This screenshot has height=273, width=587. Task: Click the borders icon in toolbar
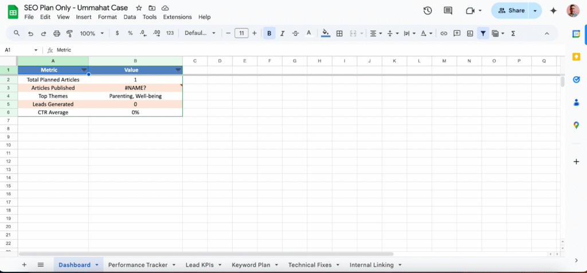(x=339, y=33)
